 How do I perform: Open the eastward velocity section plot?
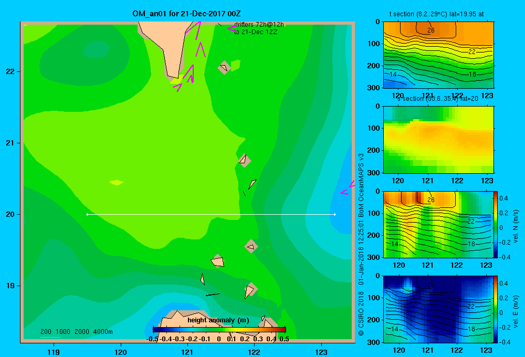[438, 309]
